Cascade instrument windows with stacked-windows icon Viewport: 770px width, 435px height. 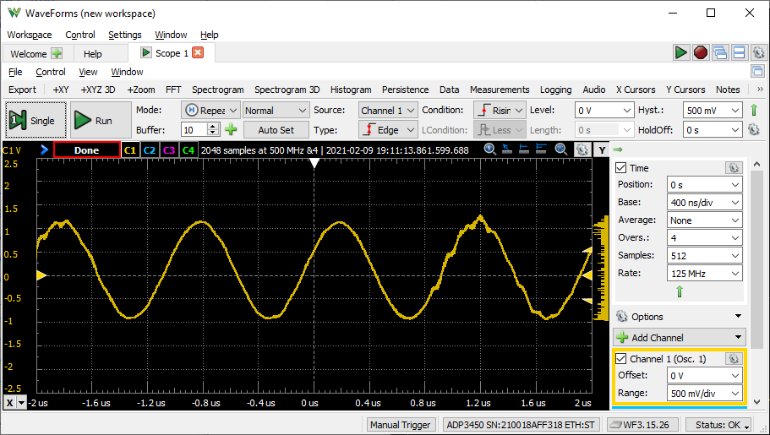click(x=720, y=52)
